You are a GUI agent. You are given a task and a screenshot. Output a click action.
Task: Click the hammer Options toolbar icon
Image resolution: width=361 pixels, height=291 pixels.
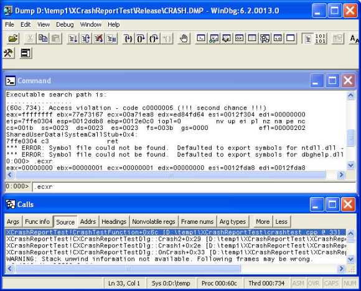tap(9, 53)
